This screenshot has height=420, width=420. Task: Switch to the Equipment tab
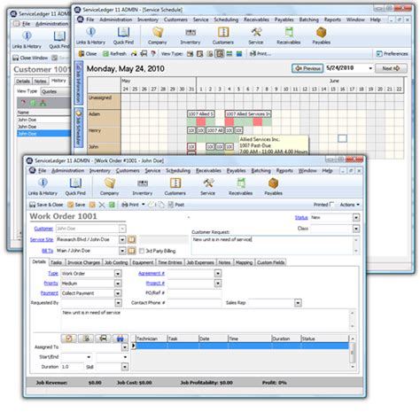tap(143, 262)
